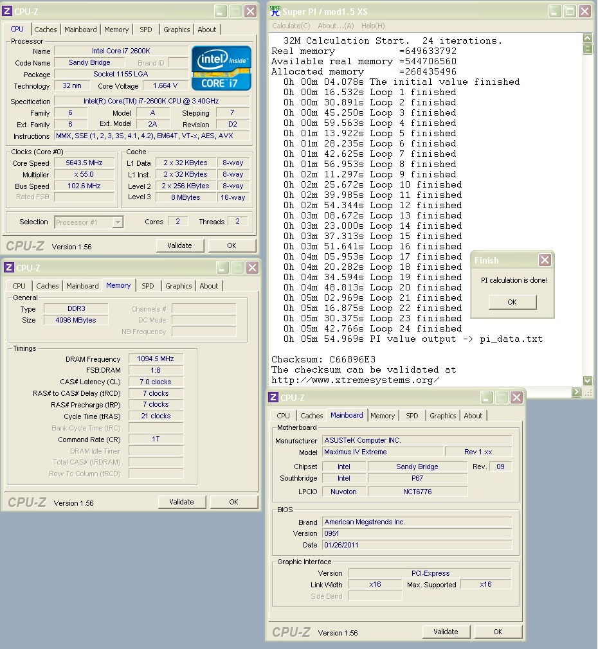Click Super PI horizontal scroll right arrow

pyautogui.click(x=576, y=391)
